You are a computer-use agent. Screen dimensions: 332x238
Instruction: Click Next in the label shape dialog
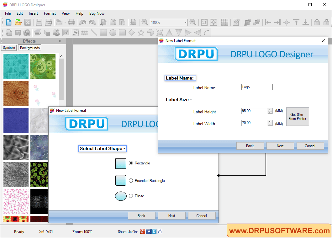(x=171, y=215)
